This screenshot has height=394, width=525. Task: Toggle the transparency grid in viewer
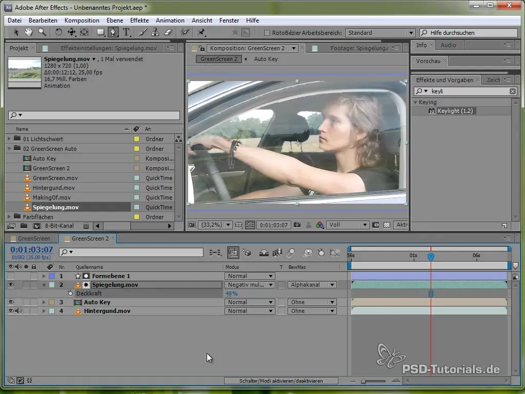tap(387, 225)
